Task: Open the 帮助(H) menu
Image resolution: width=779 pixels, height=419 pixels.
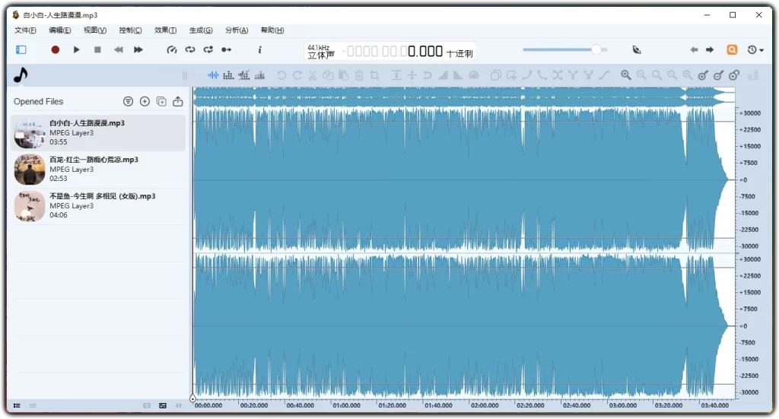Action: coord(272,30)
